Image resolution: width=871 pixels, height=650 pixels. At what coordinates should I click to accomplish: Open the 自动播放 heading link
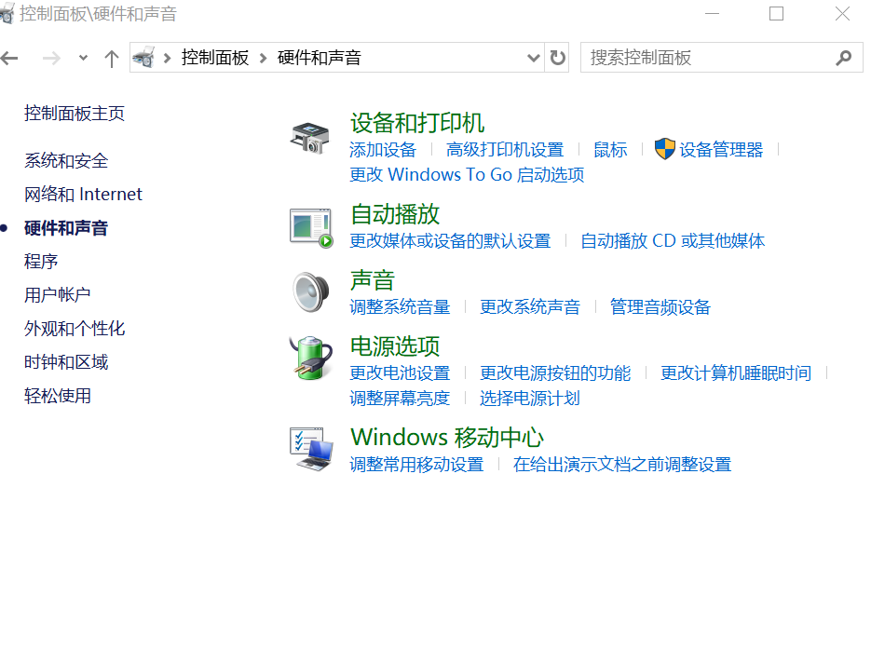point(395,213)
